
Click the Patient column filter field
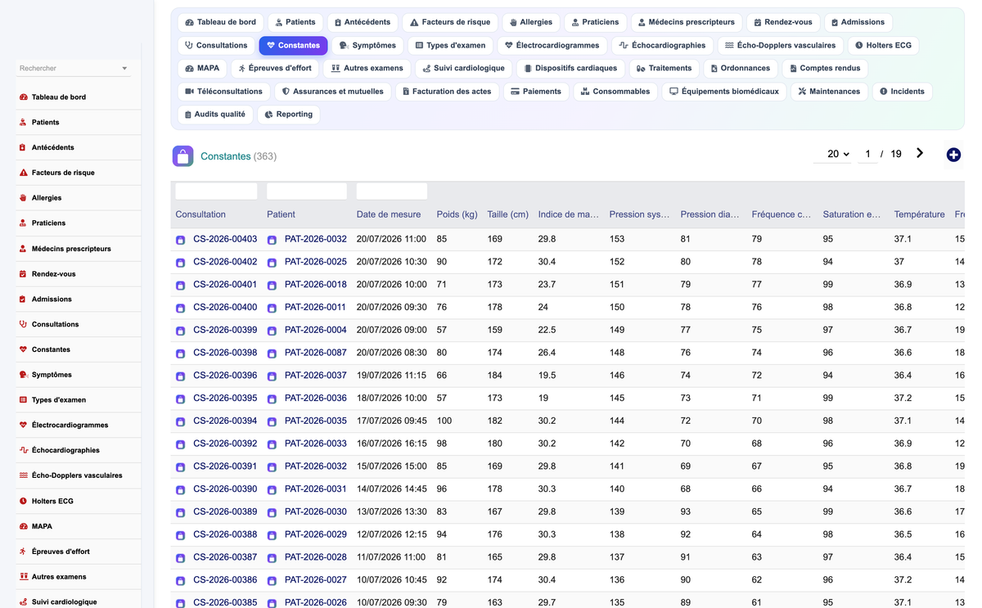click(307, 191)
